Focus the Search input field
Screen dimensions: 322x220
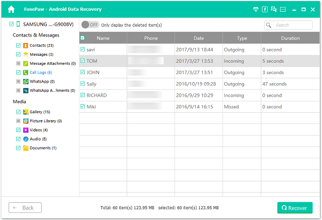click(x=288, y=25)
